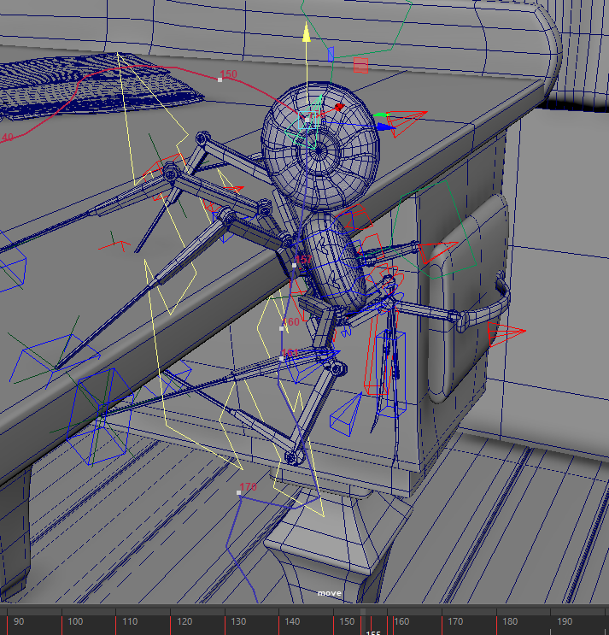This screenshot has width=609, height=635.
Task: Click the yellow upward move manipulator arrow
Action: (x=306, y=34)
